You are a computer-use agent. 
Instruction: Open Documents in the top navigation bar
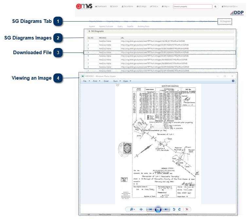pos(127,7)
